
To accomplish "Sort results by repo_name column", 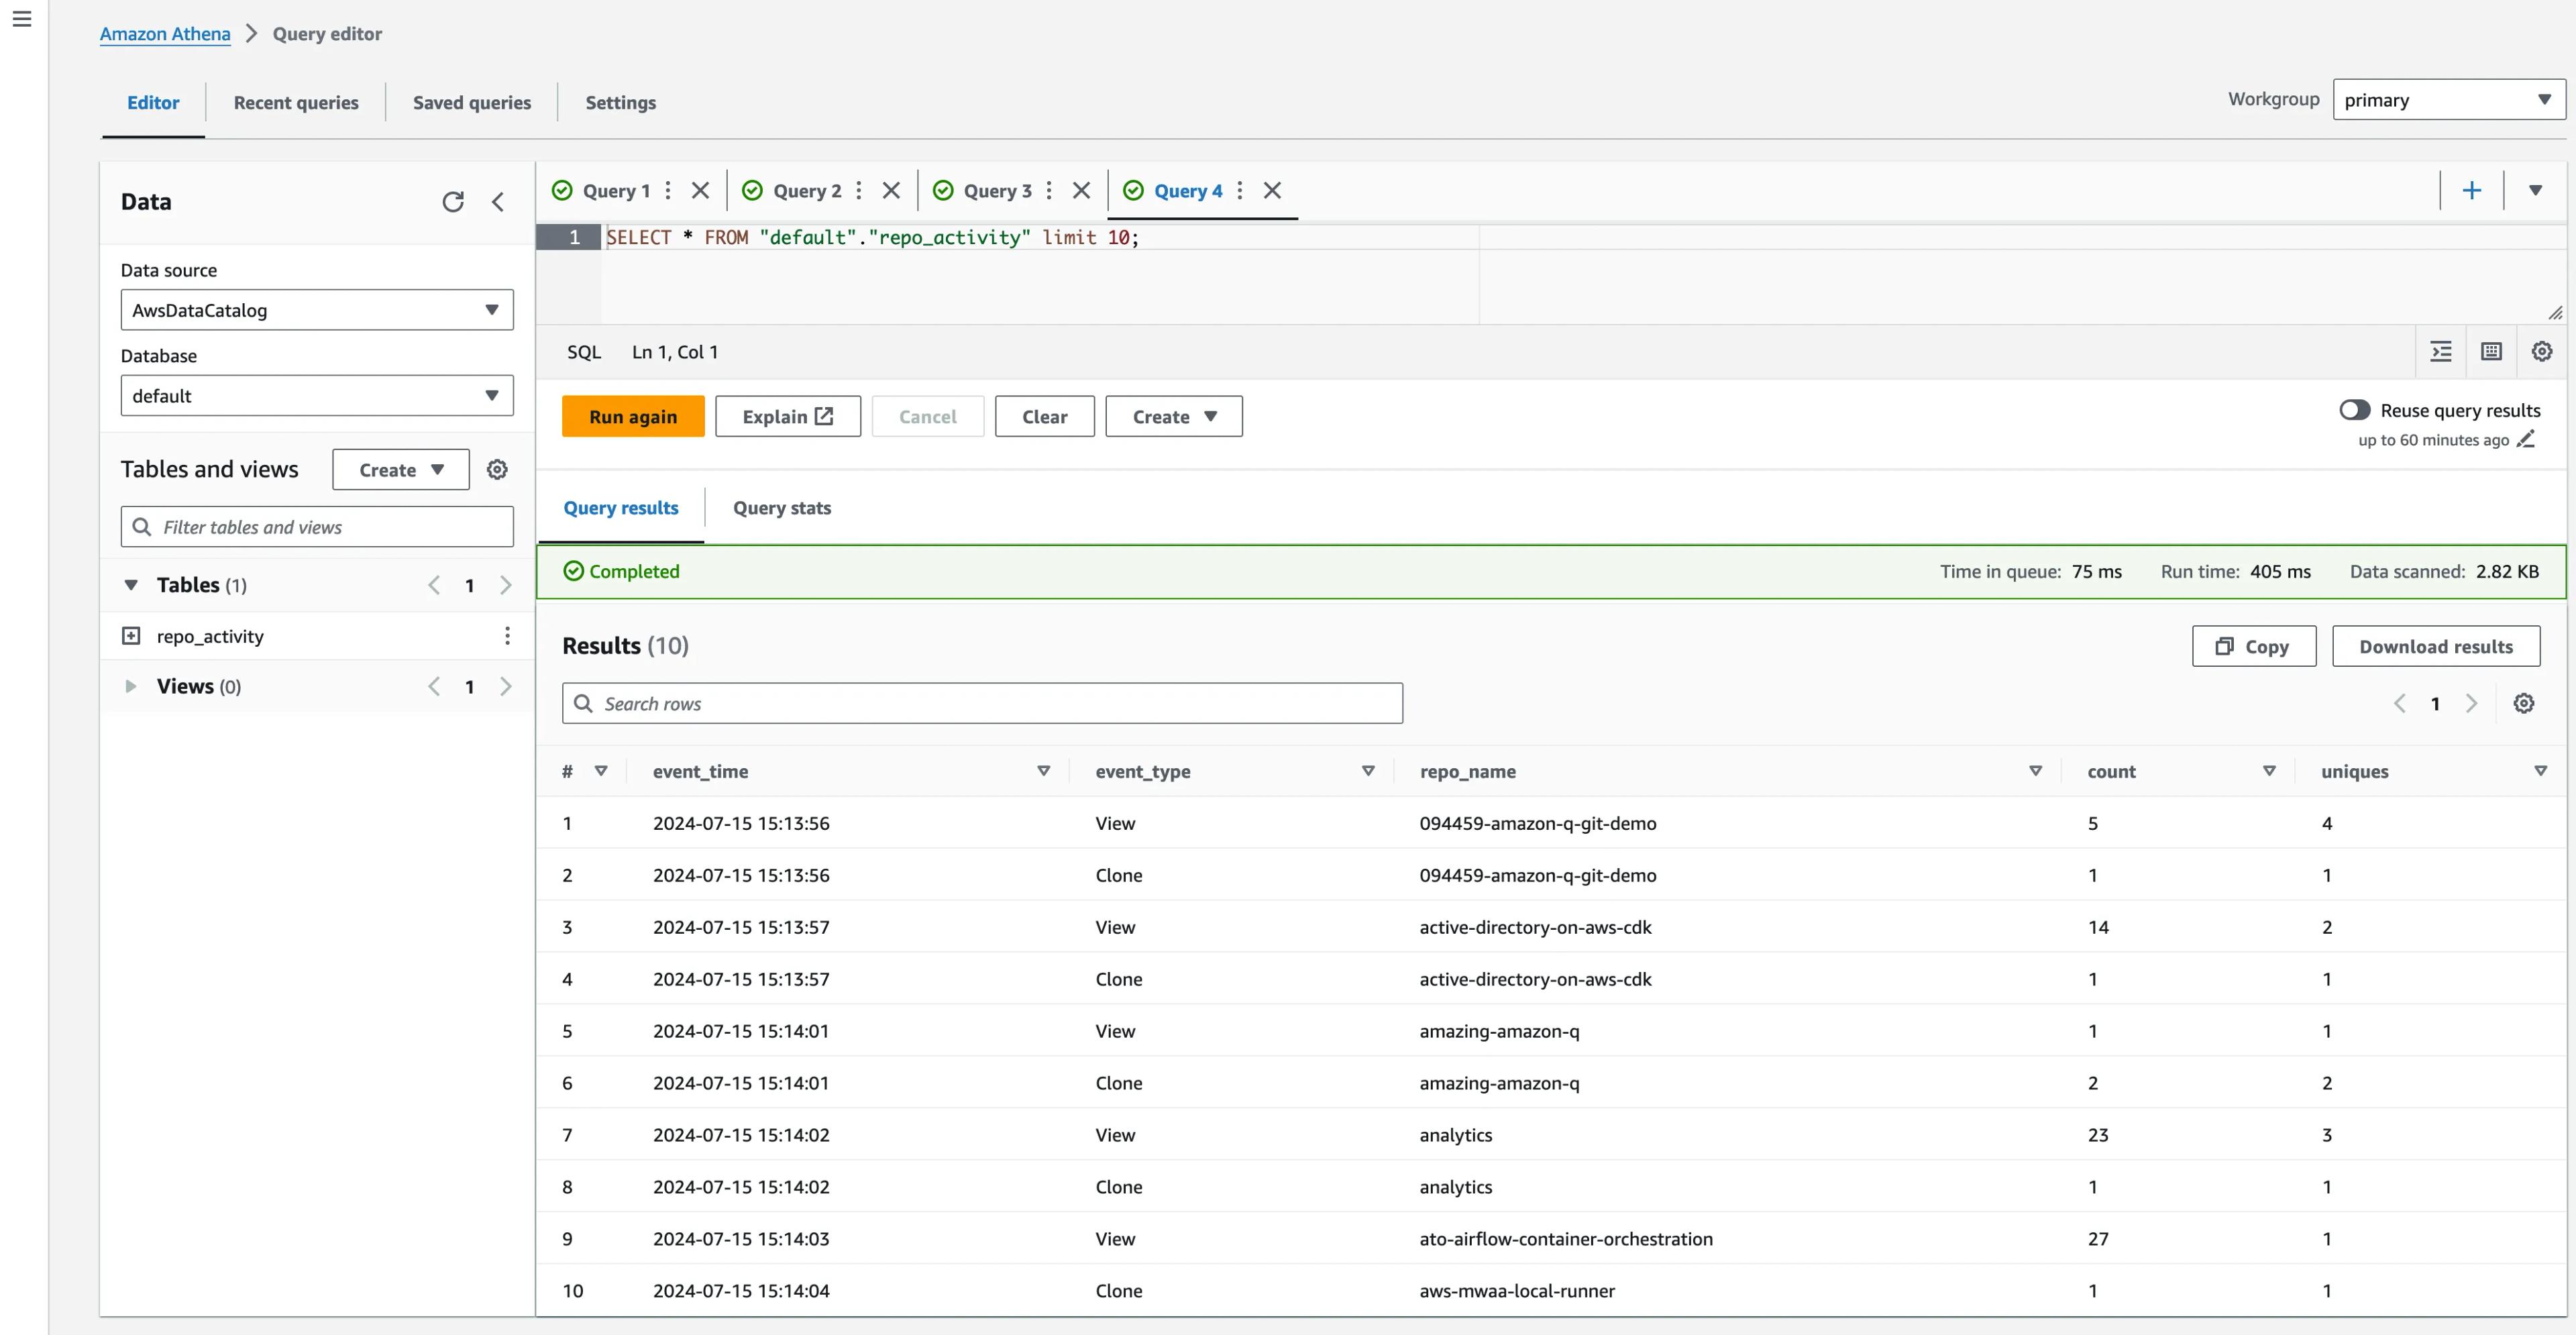I will (2036, 771).
